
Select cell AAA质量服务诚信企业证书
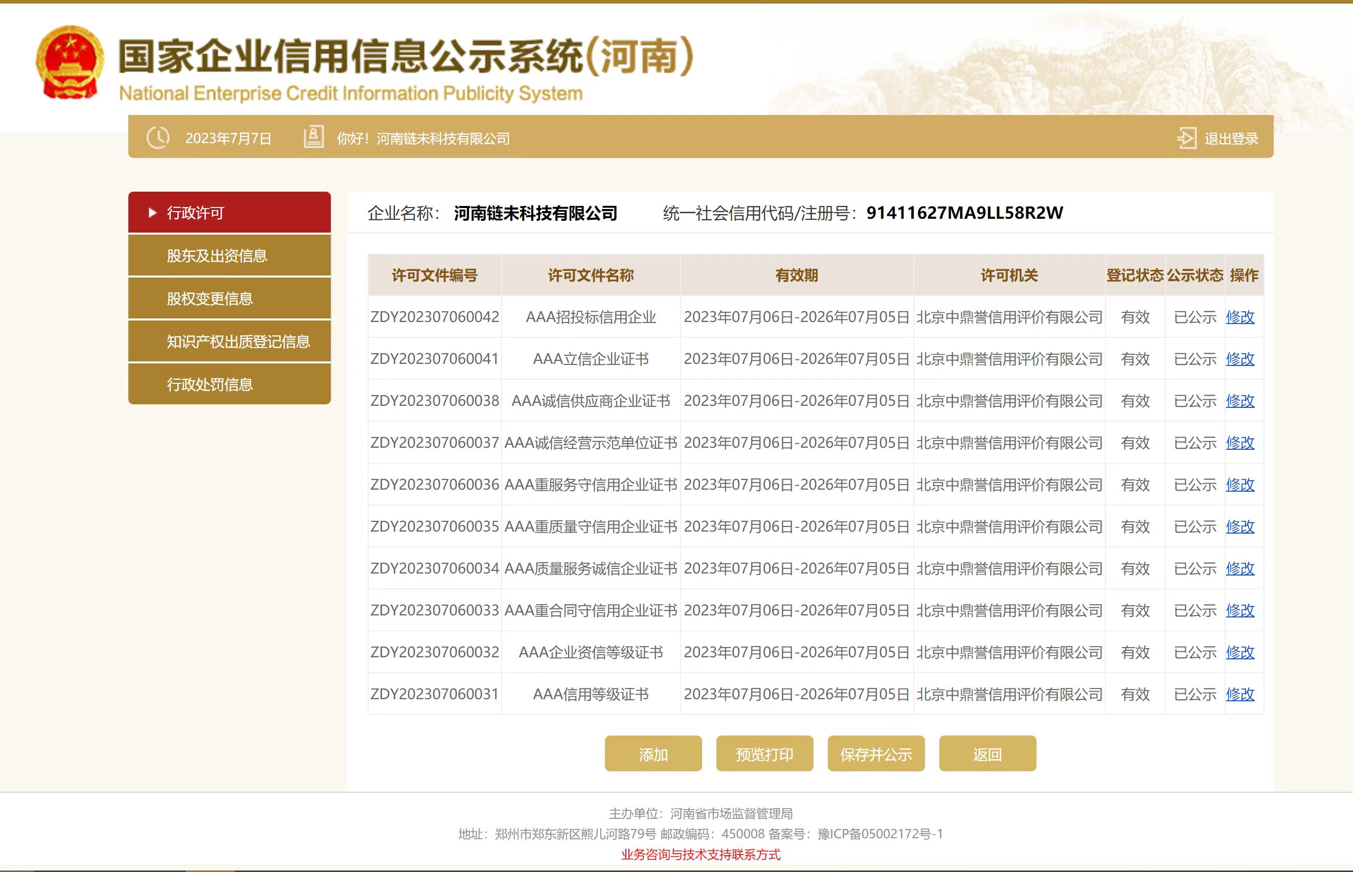coord(591,568)
